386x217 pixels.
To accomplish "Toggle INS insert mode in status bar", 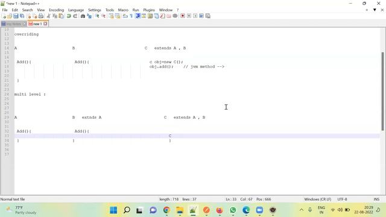I will pyautogui.click(x=376, y=200).
